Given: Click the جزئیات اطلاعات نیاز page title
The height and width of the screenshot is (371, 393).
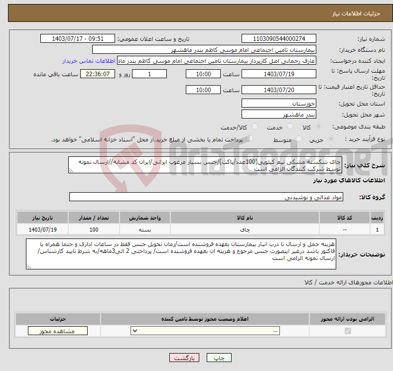Looking at the screenshot, I should [356, 13].
